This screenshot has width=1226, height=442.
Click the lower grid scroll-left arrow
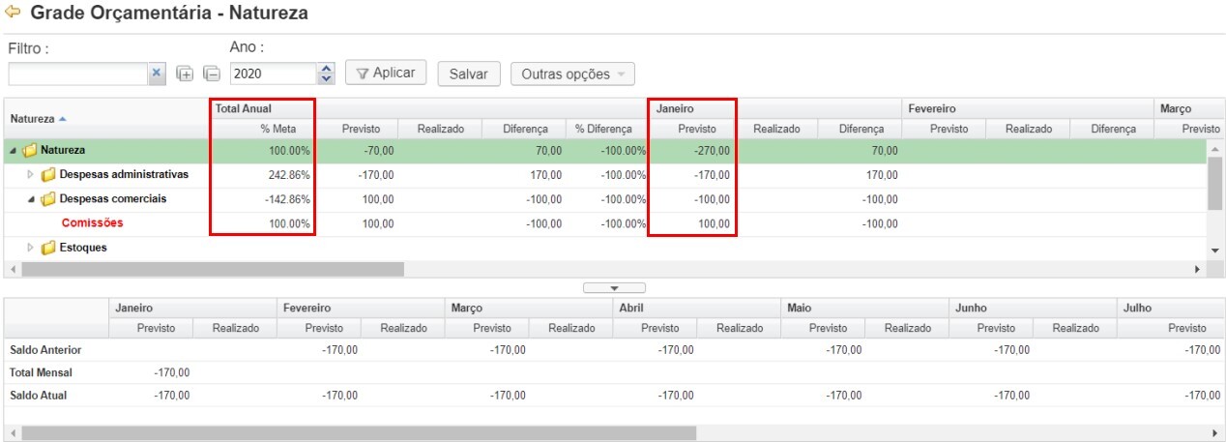click(x=12, y=433)
